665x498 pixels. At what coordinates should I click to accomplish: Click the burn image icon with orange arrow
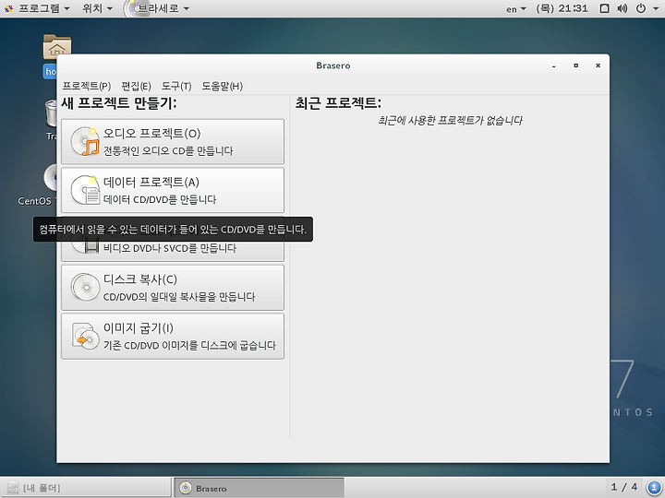coord(85,337)
